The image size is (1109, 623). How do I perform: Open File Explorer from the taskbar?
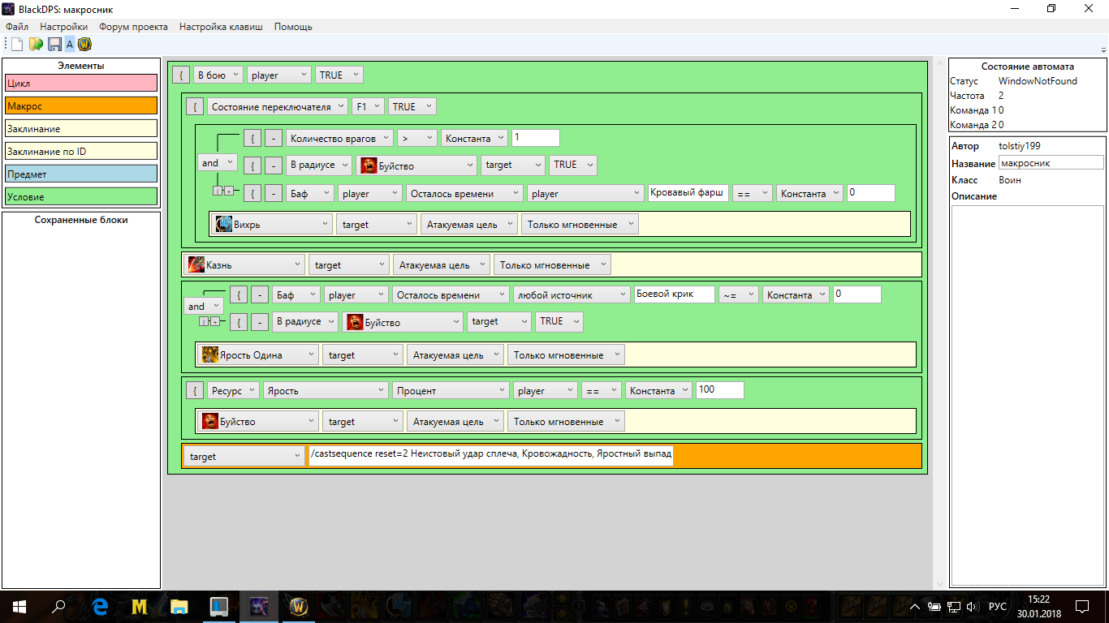click(179, 606)
